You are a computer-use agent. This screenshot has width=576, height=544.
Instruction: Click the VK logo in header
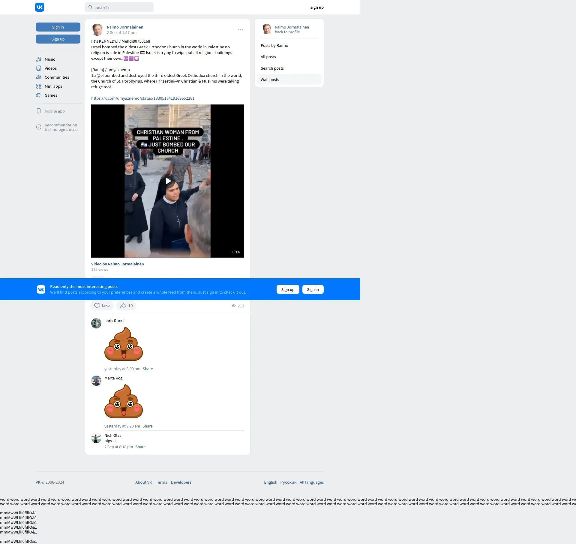(x=40, y=7)
